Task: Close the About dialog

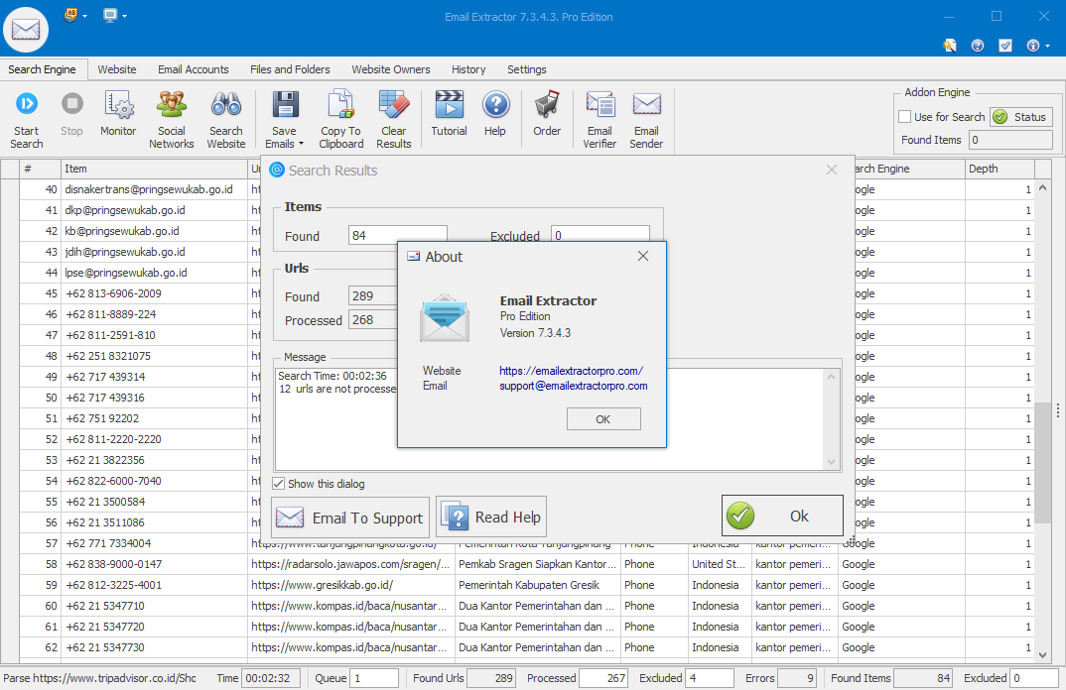Action: click(643, 256)
